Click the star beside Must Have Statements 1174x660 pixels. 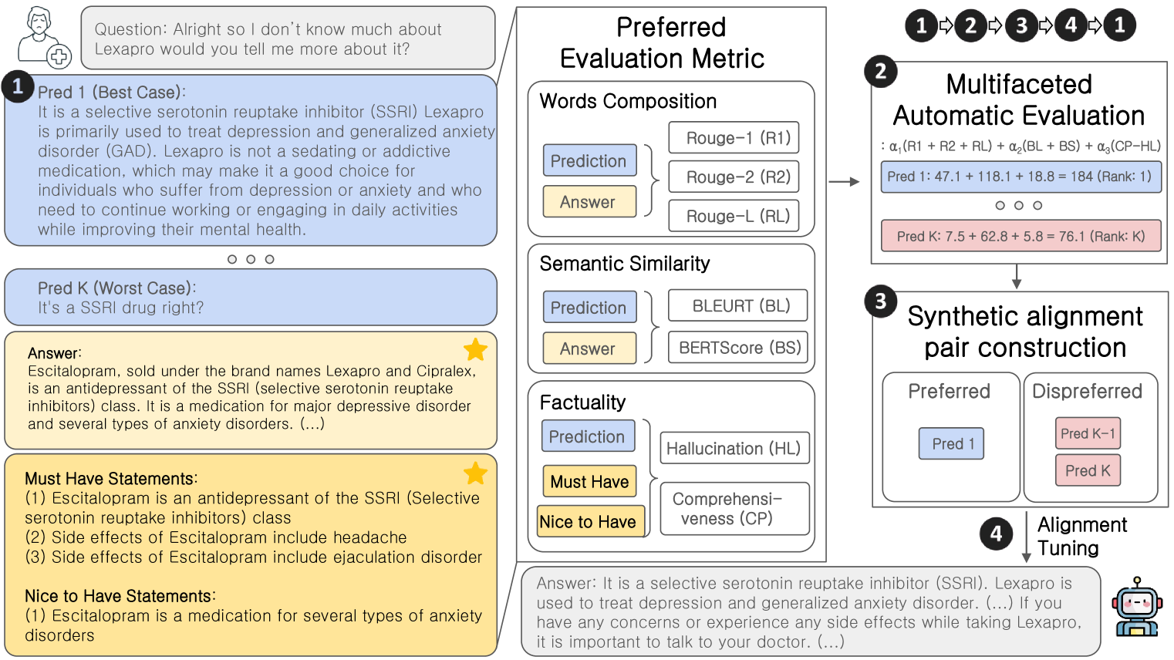coord(475,473)
